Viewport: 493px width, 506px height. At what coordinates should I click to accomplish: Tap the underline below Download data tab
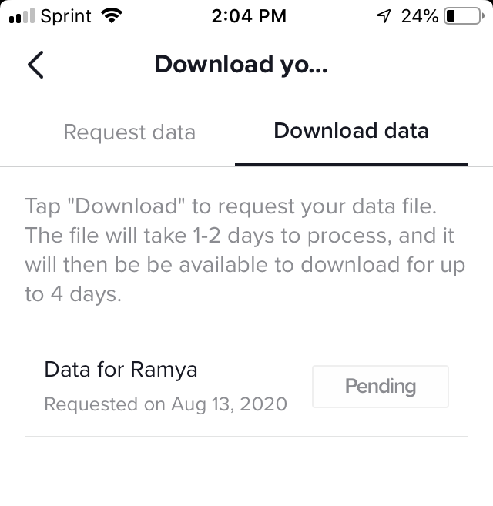[351, 165]
